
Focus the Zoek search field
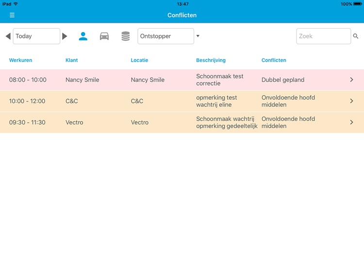click(323, 36)
